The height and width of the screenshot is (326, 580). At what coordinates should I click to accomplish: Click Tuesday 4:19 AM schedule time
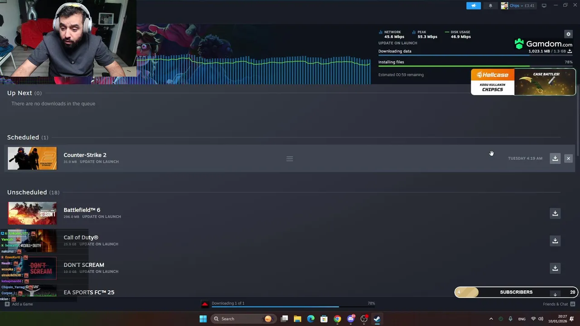coord(525,158)
